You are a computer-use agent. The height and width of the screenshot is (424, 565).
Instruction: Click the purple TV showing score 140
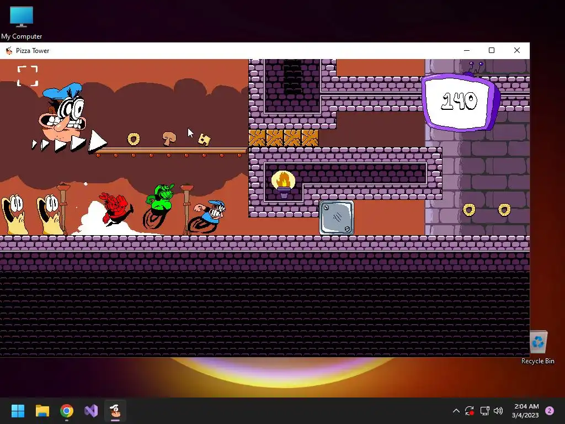pyautogui.click(x=461, y=102)
